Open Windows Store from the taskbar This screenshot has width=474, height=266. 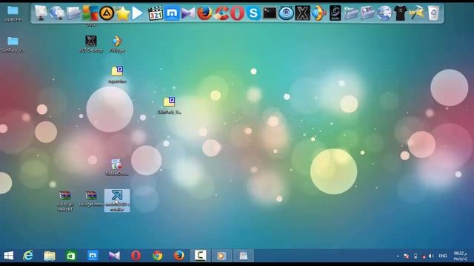coord(71,256)
